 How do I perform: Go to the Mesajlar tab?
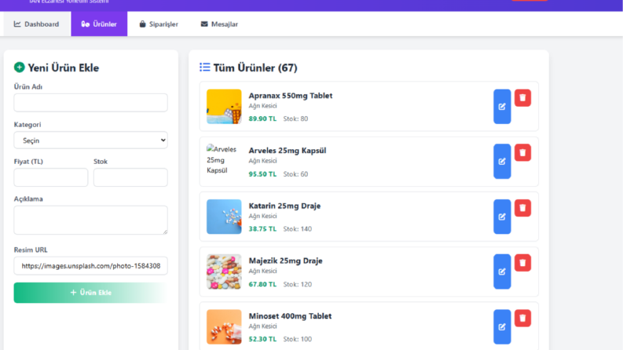click(x=219, y=24)
